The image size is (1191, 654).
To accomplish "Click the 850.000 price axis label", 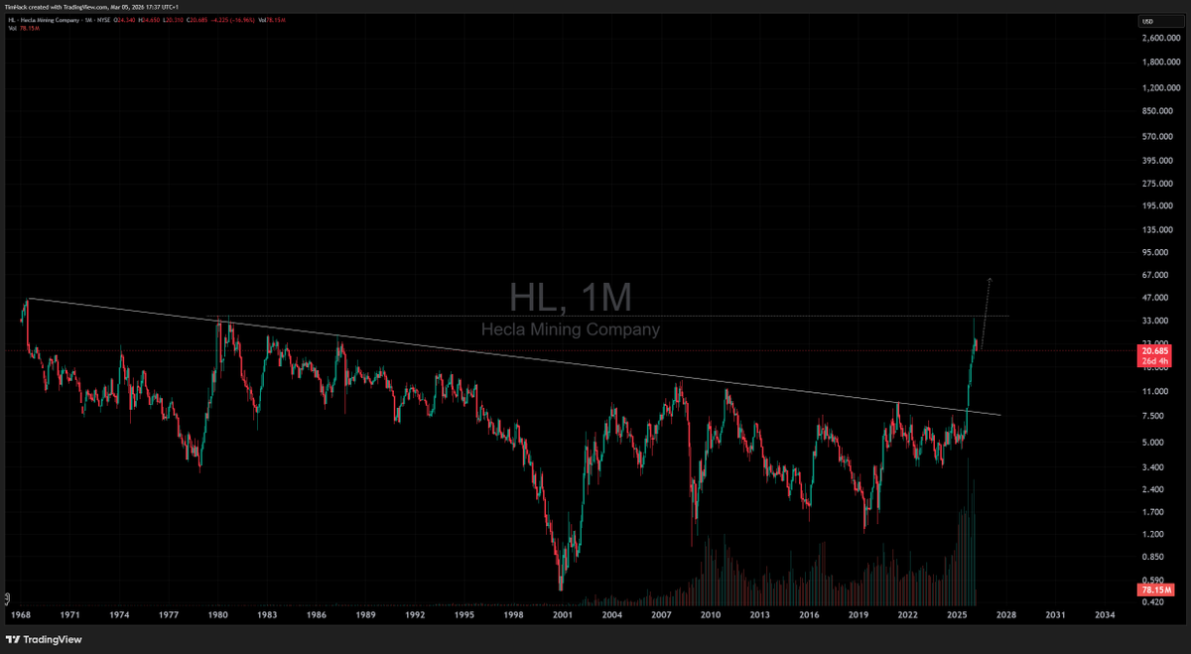I will [1157, 111].
